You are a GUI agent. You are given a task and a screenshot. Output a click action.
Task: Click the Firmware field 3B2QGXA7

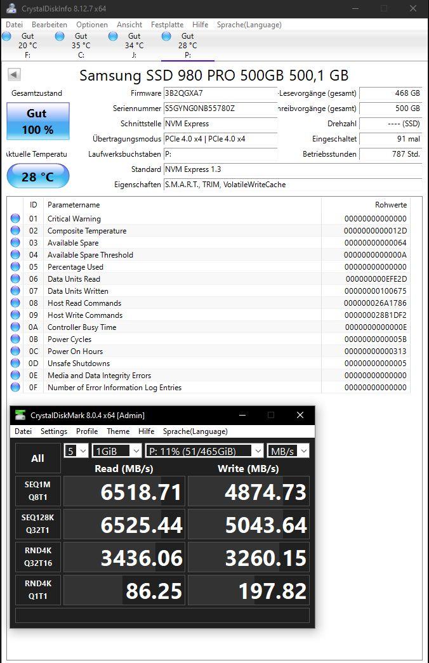click(220, 93)
